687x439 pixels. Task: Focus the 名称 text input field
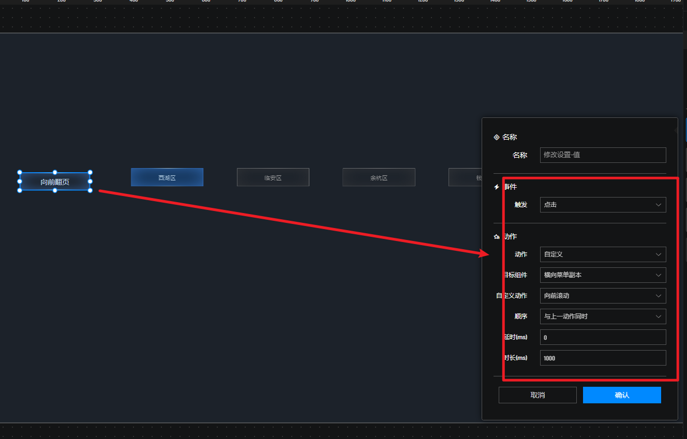(x=603, y=155)
